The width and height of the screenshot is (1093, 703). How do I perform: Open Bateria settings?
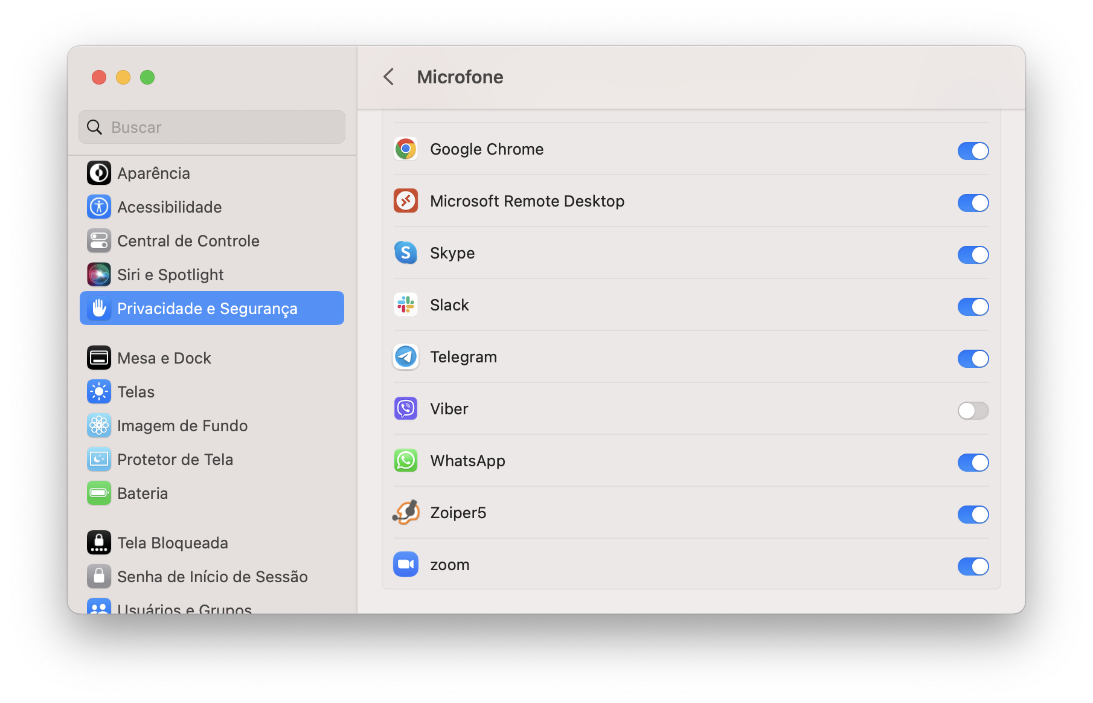coord(212,493)
